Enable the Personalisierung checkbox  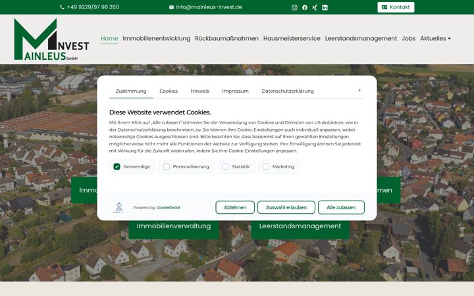167,166
